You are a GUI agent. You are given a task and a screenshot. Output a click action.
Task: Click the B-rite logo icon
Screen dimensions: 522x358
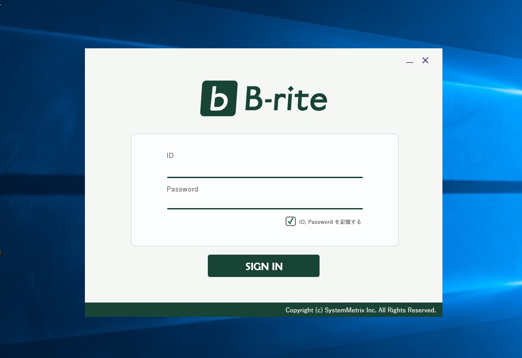[x=219, y=98]
